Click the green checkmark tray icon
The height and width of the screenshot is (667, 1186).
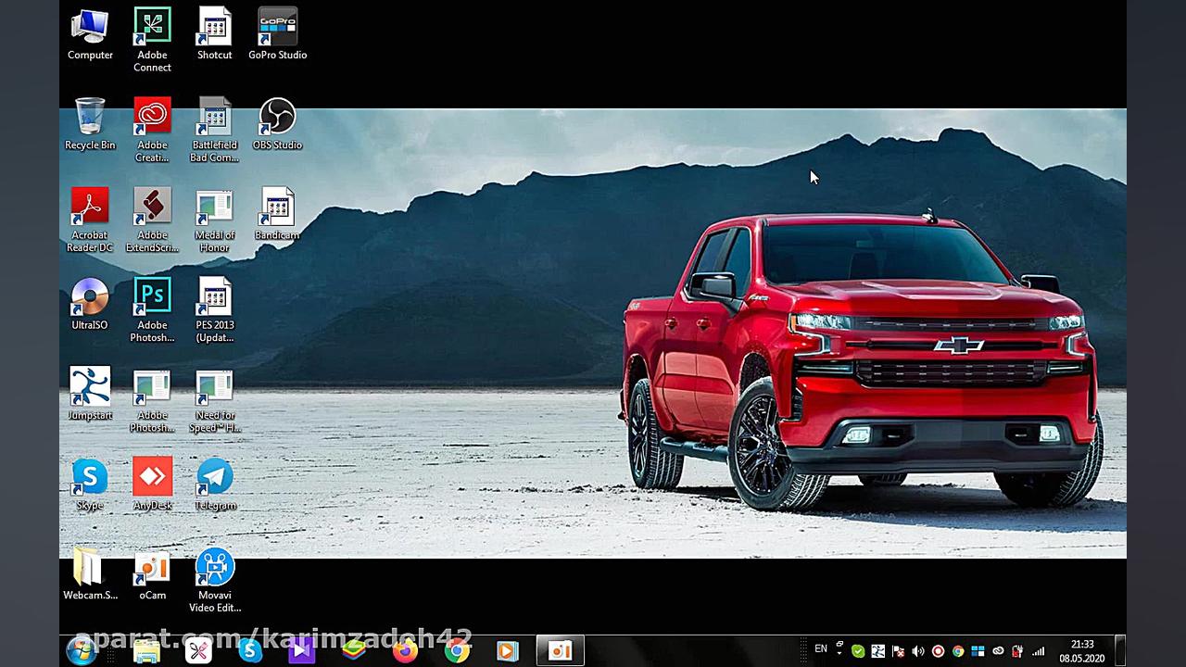[858, 651]
